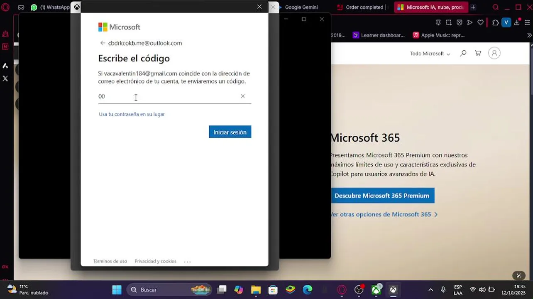
Task: Open the 'Learner dashboar...' bookmark
Action: click(x=379, y=35)
